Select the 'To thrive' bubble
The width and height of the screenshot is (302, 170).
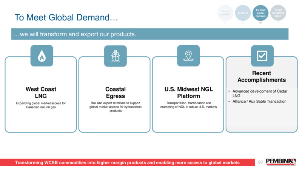243,13
